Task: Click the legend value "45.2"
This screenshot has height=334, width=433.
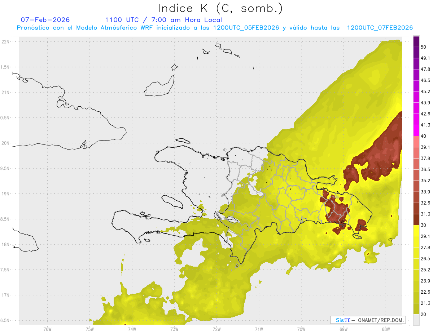Action: (425, 92)
